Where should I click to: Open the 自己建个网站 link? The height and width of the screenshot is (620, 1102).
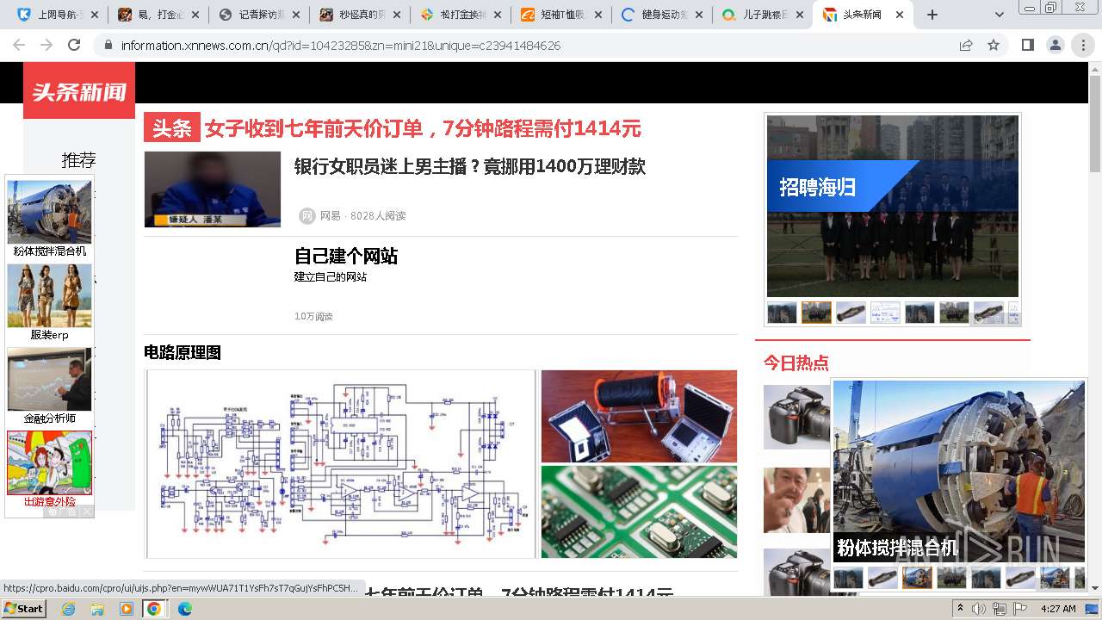[x=346, y=256]
